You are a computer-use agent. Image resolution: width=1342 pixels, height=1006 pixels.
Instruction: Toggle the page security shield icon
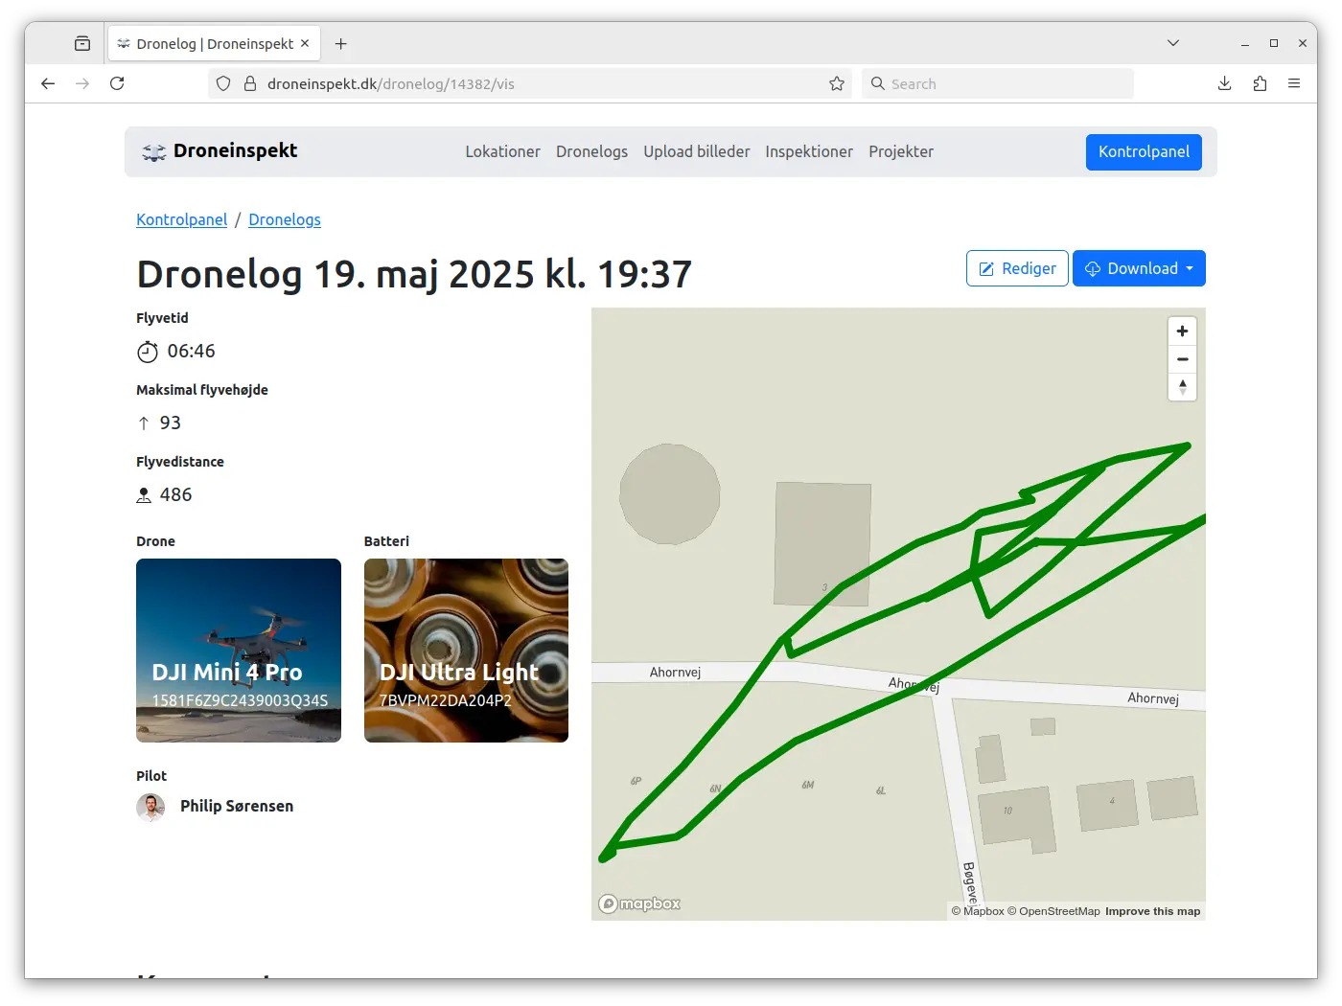point(222,83)
